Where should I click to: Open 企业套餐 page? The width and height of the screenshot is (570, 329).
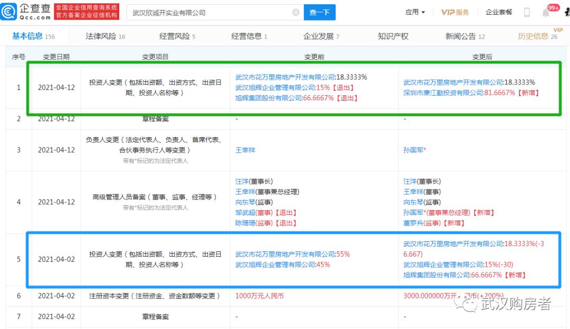[x=499, y=12]
